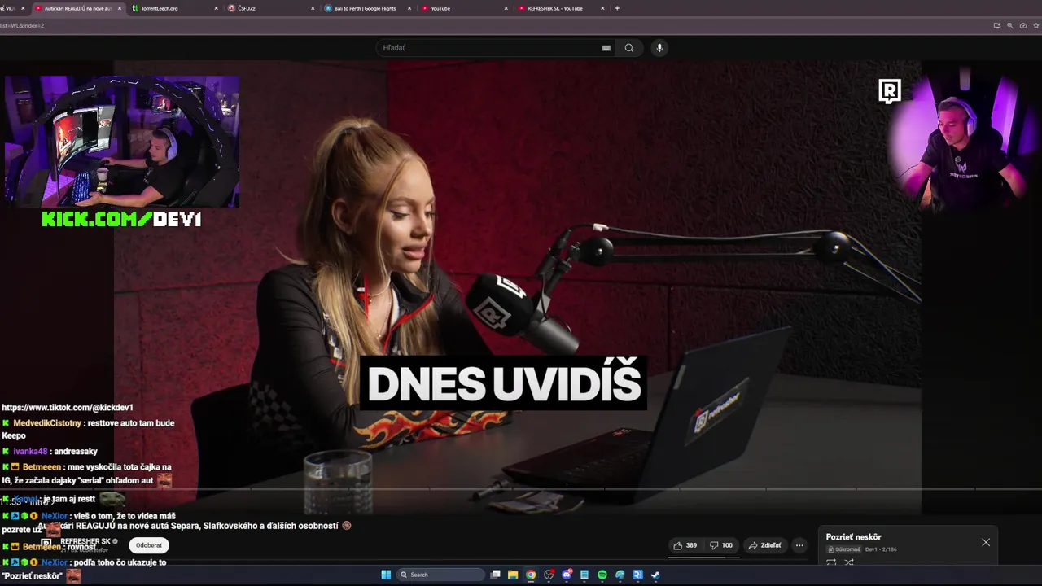Open Google Chrome from the taskbar
Viewport: 1042px width, 586px height.
point(531,575)
